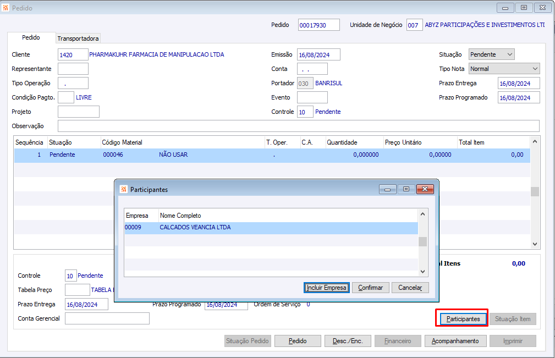Click the Empresa column header
The height and width of the screenshot is (358, 555).
pos(141,216)
